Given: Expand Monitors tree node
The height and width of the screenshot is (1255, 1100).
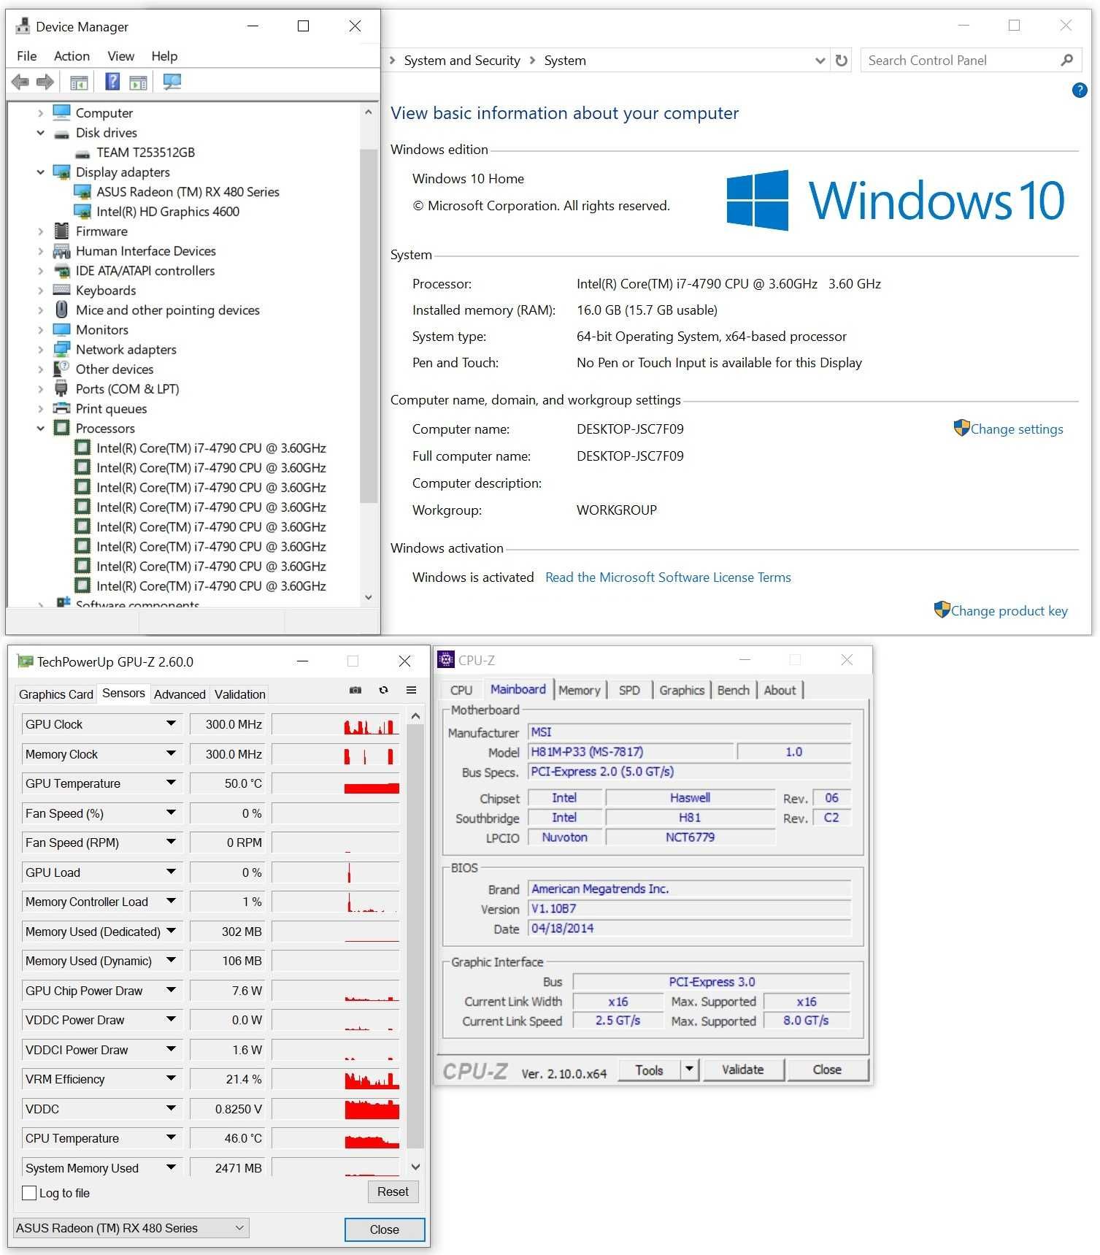Looking at the screenshot, I should [x=41, y=330].
